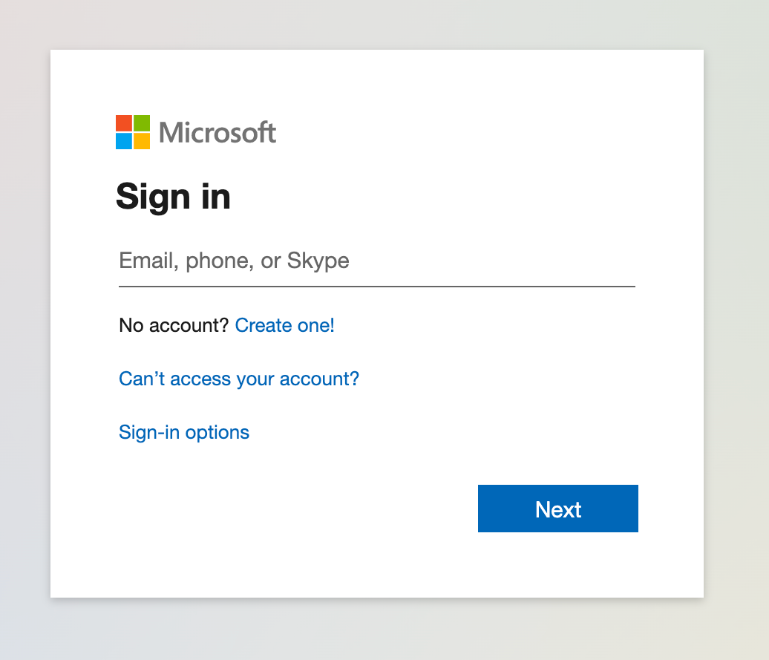Click the green square of Microsoft logo

[141, 123]
